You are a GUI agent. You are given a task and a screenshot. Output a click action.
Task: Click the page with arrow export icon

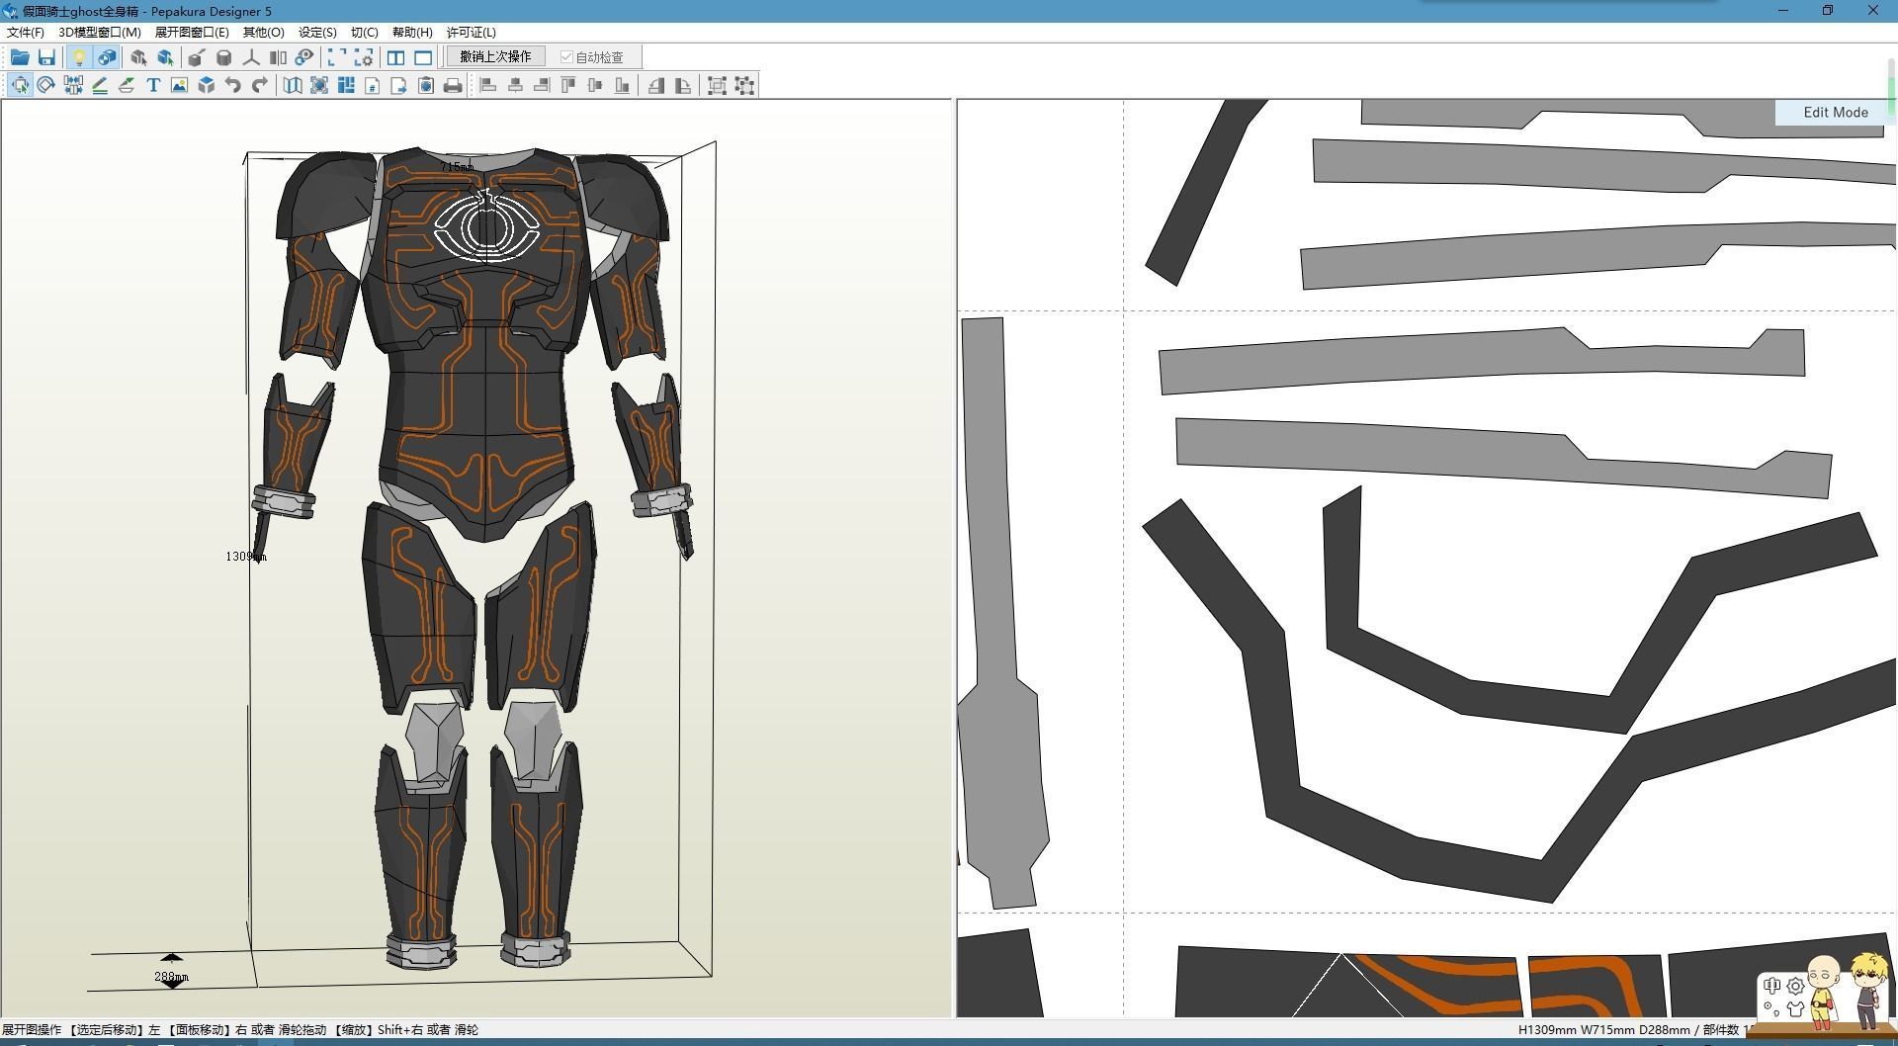tap(398, 85)
